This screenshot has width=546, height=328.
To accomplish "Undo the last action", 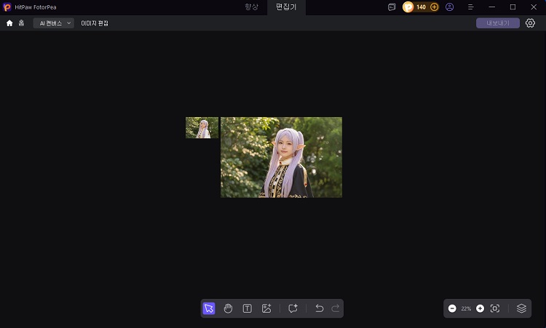I will click(320, 308).
